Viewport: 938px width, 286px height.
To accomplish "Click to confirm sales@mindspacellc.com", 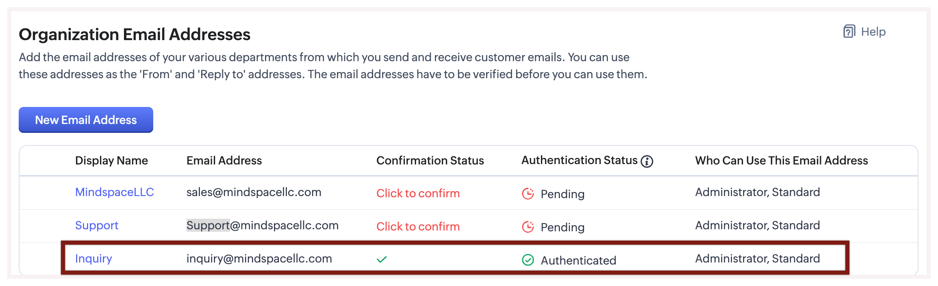I will point(418,193).
